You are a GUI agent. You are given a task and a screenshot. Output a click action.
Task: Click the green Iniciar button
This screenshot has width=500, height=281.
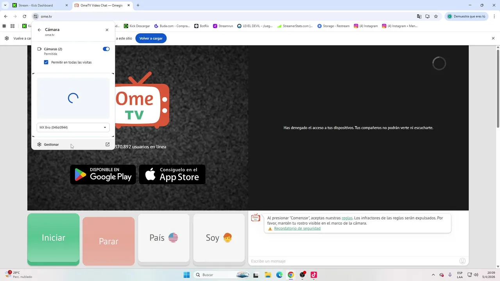coord(54,239)
